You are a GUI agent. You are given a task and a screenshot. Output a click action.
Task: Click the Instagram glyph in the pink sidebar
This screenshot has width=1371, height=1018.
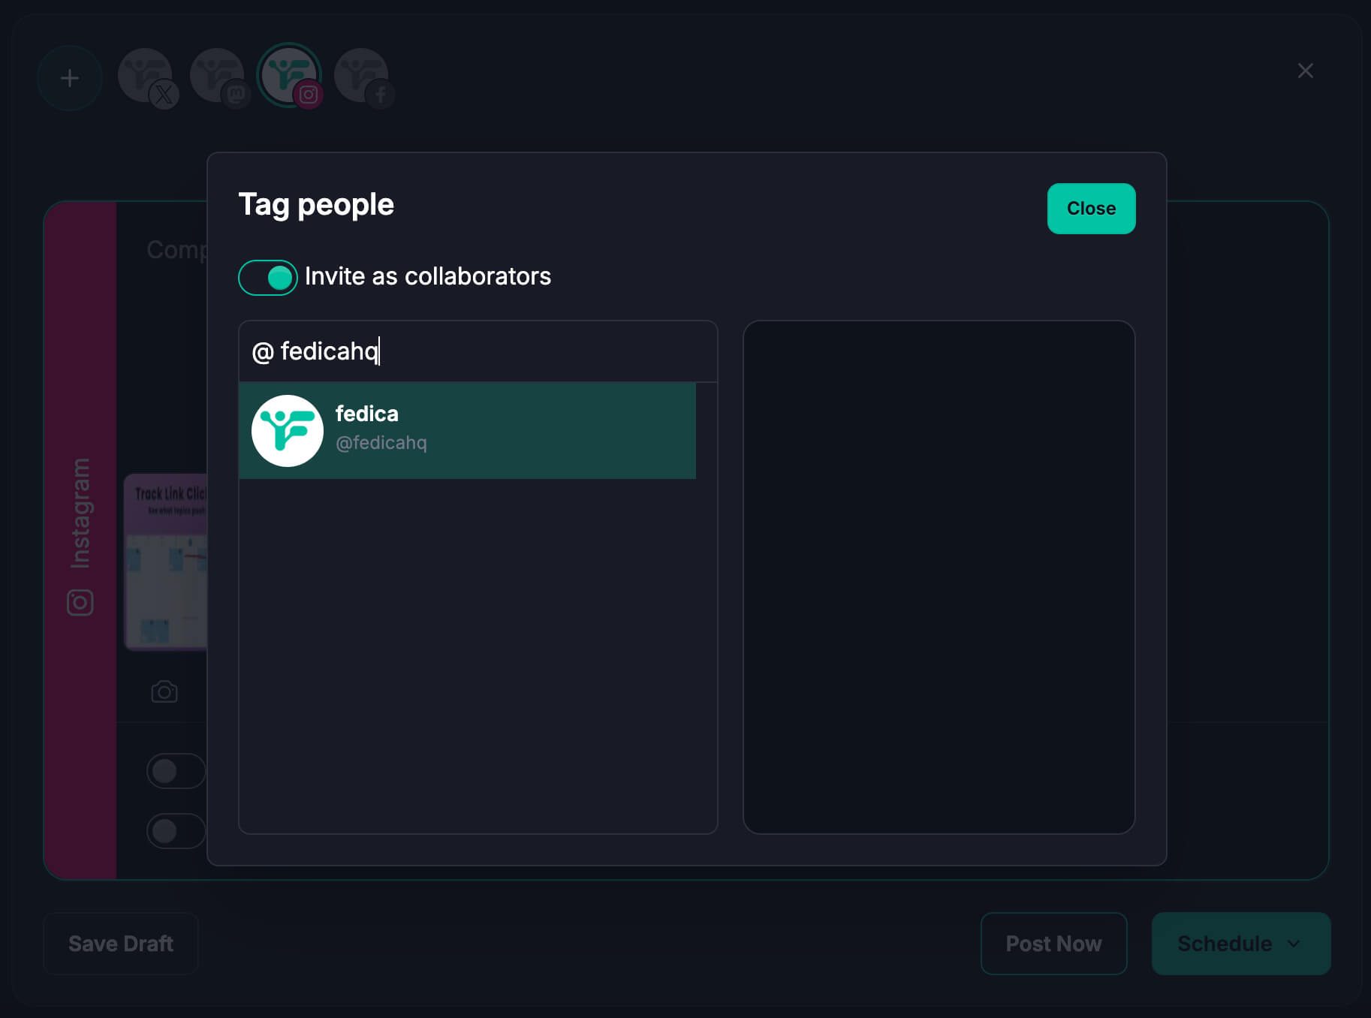(x=80, y=601)
